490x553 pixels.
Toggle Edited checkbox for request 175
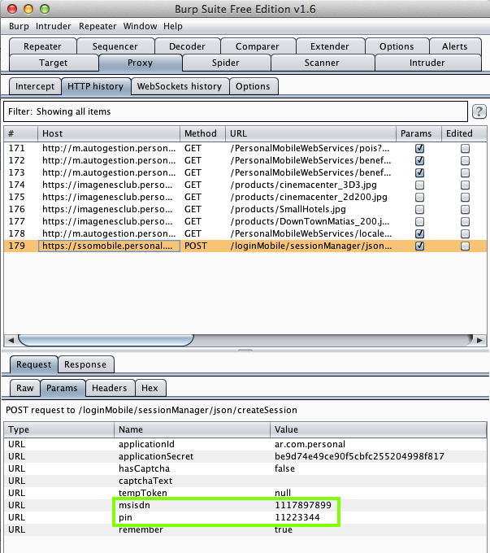pyautogui.click(x=465, y=197)
